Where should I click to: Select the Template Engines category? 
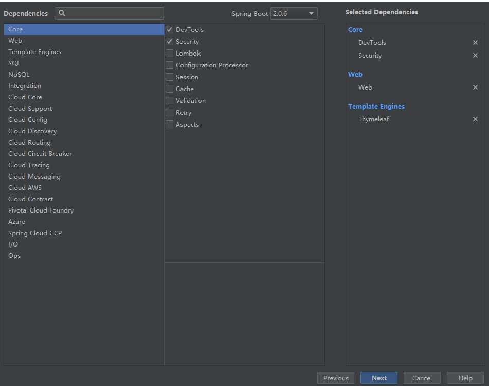pyautogui.click(x=34, y=52)
